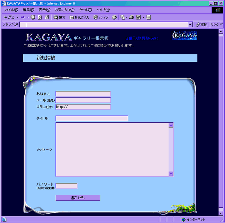This screenshot has width=225, height=223.
Task: Click the 書き込む submit button
Action: pos(78,198)
